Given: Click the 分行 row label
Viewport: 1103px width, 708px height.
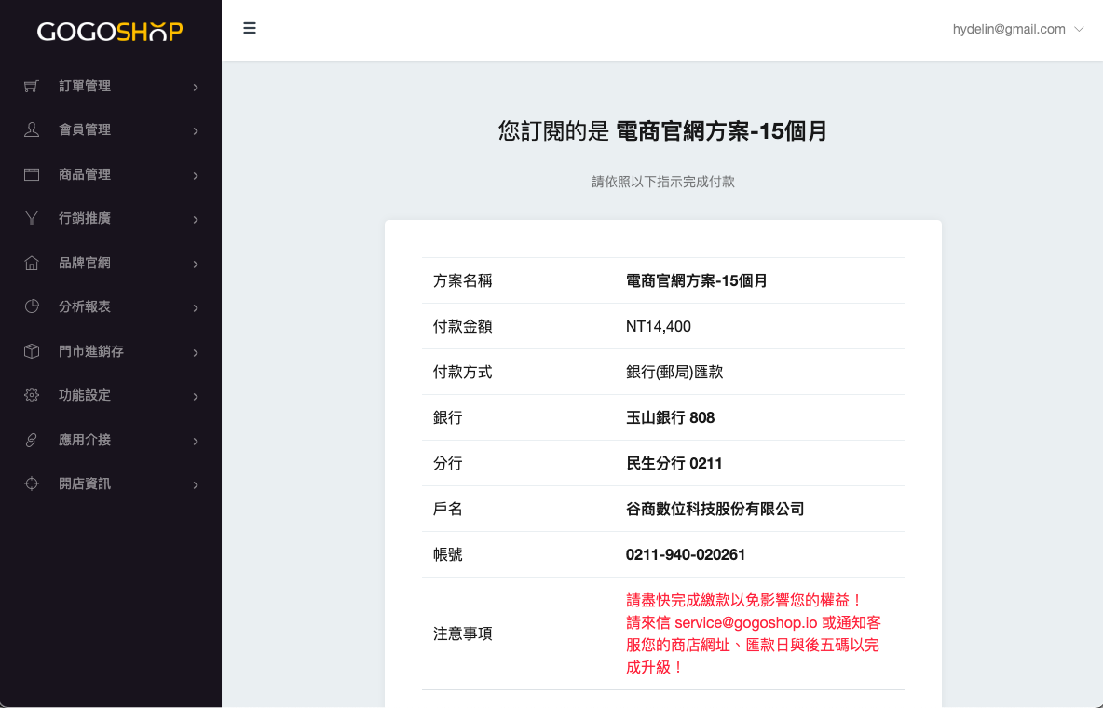Looking at the screenshot, I should coord(447,464).
